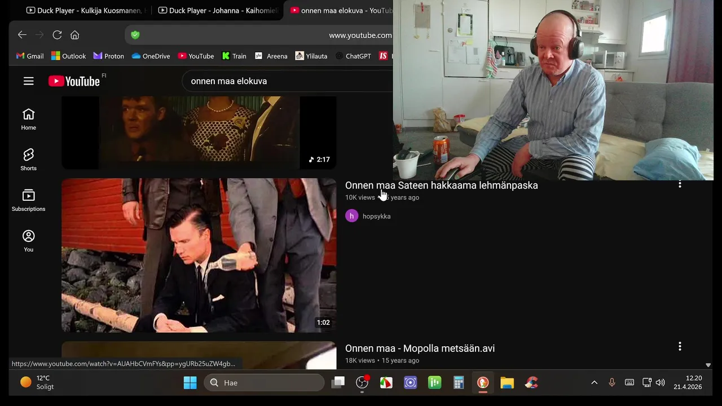Viewport: 722px width, 406px height.
Task: Click the browser address bar www.youtube.com
Action: (x=259, y=35)
